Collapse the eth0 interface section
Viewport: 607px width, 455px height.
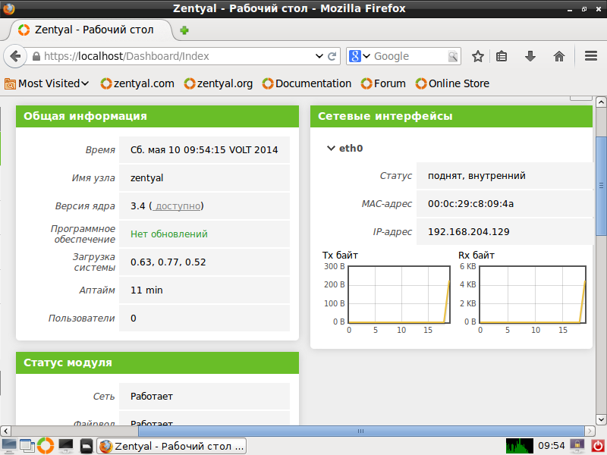point(331,148)
